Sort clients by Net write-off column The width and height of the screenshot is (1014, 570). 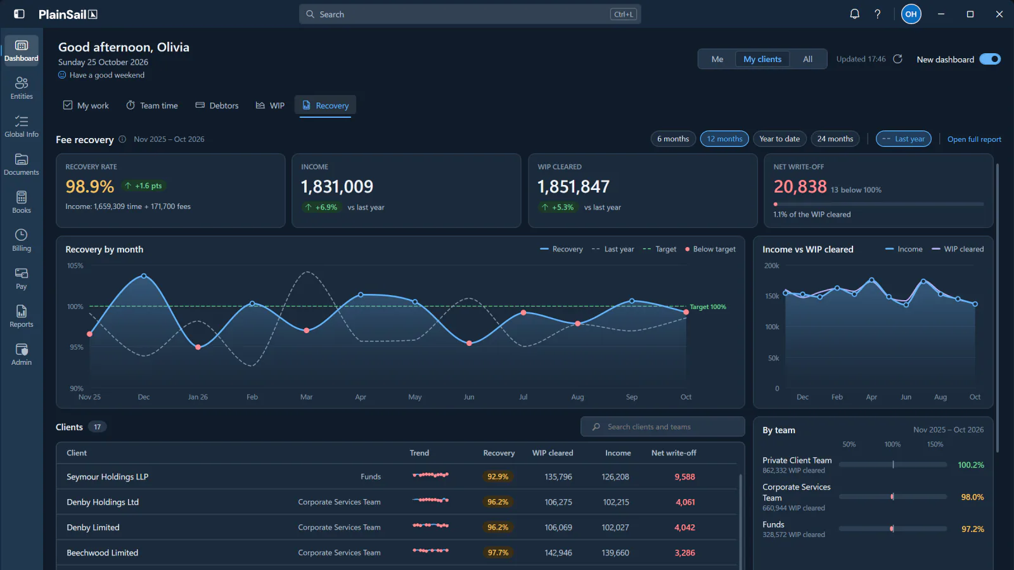coord(674,453)
